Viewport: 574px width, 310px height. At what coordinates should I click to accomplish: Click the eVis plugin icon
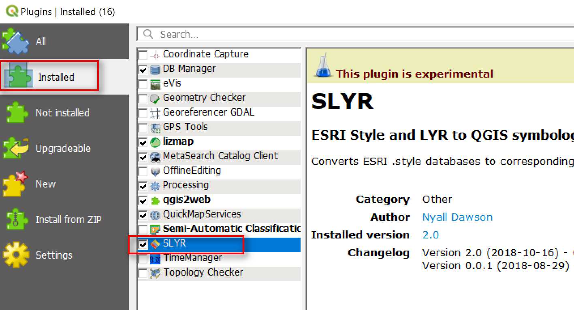pos(155,84)
